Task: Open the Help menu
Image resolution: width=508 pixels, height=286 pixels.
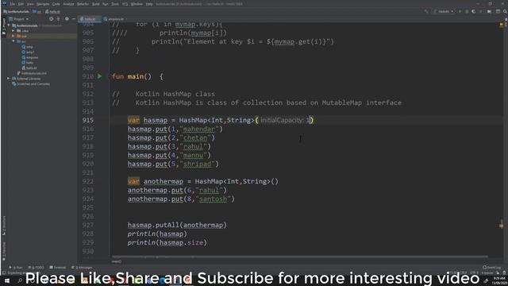Action: 149,4
